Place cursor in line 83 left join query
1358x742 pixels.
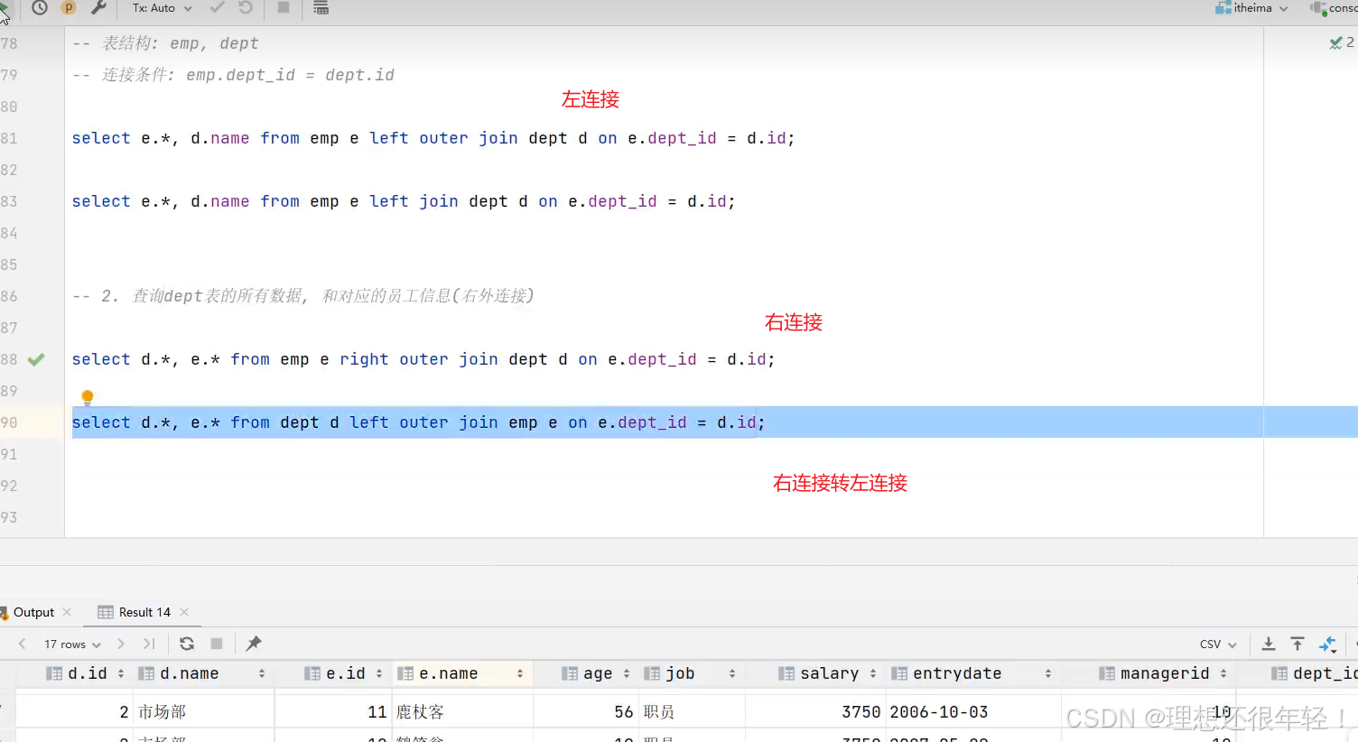pyautogui.click(x=404, y=201)
